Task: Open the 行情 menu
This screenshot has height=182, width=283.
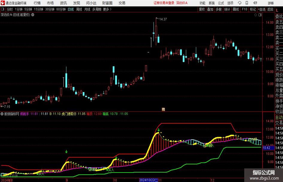Action: point(37,3)
